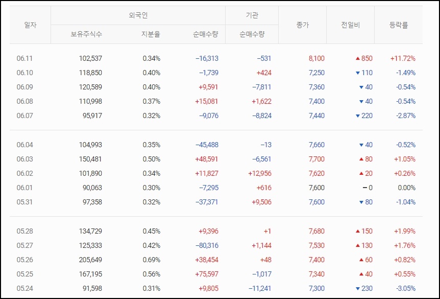
Task: Click the 일자 column header
Action: [x=30, y=25]
